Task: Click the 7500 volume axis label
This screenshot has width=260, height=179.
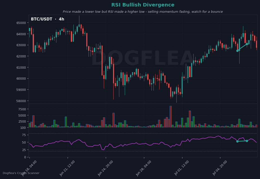Action: pos(22,109)
